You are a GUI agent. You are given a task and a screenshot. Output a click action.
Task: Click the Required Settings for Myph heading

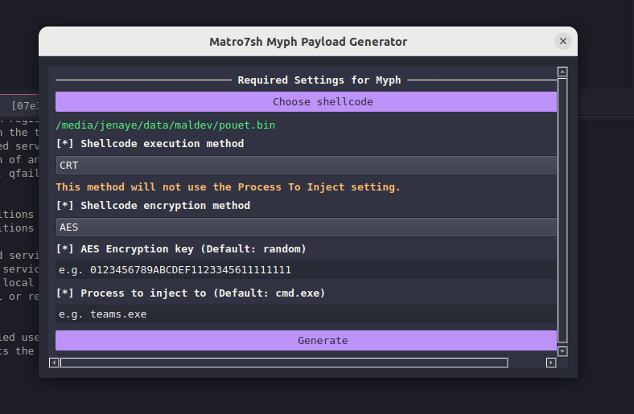[319, 80]
